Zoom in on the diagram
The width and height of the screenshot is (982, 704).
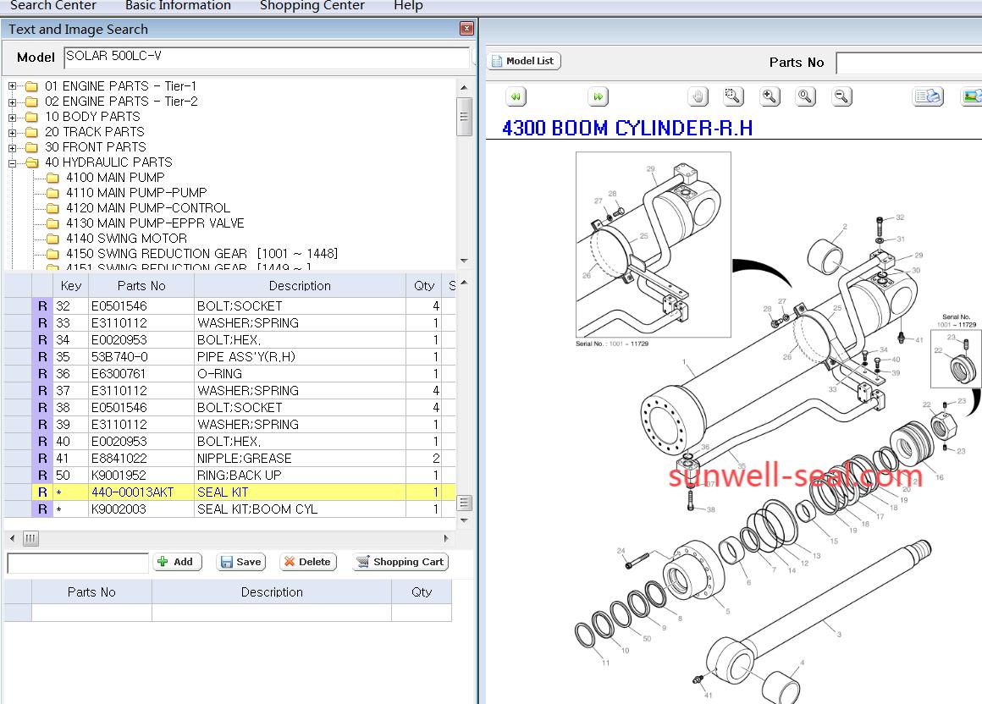point(770,96)
